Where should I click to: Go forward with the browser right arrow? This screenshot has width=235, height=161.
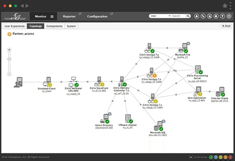[27, 6]
